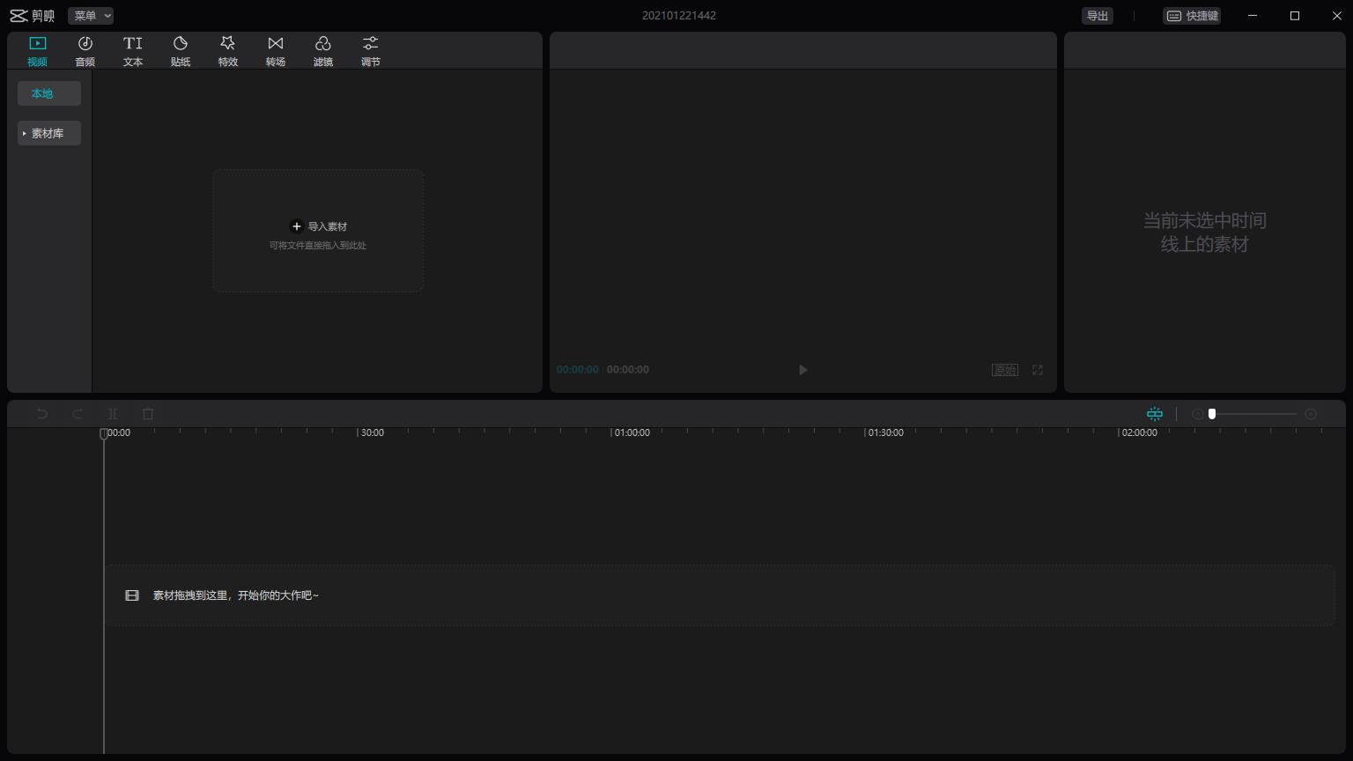This screenshot has height=761, width=1353.
Task: Toggle the 原始 aspect ratio button
Action: (1005, 370)
